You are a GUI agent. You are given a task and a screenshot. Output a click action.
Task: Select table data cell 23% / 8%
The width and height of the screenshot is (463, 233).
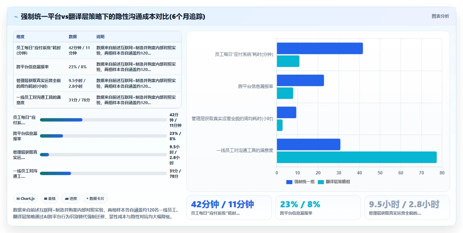coord(80,67)
